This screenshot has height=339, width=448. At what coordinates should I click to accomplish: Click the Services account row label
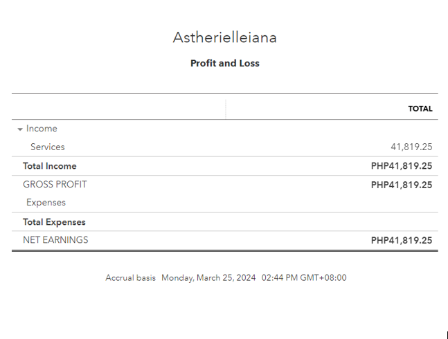click(x=48, y=147)
